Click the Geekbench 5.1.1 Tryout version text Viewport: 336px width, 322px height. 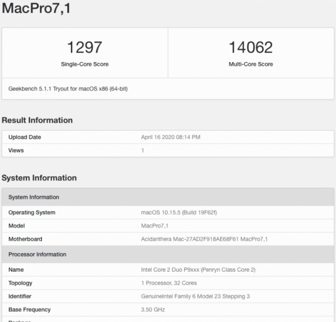tap(68, 89)
